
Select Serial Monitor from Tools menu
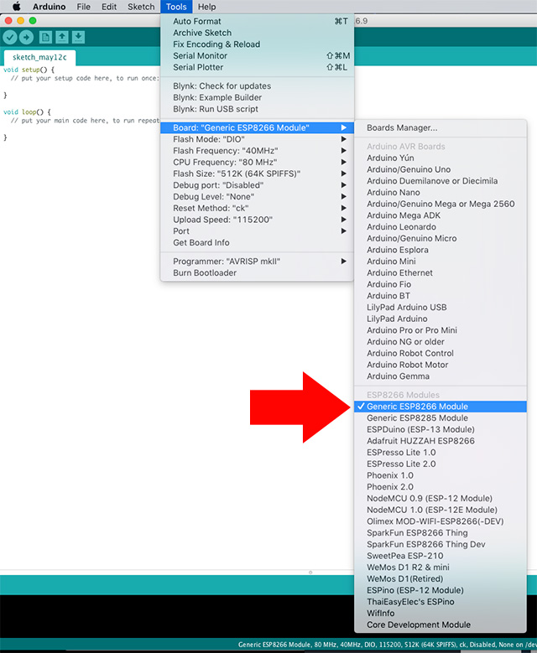(200, 56)
